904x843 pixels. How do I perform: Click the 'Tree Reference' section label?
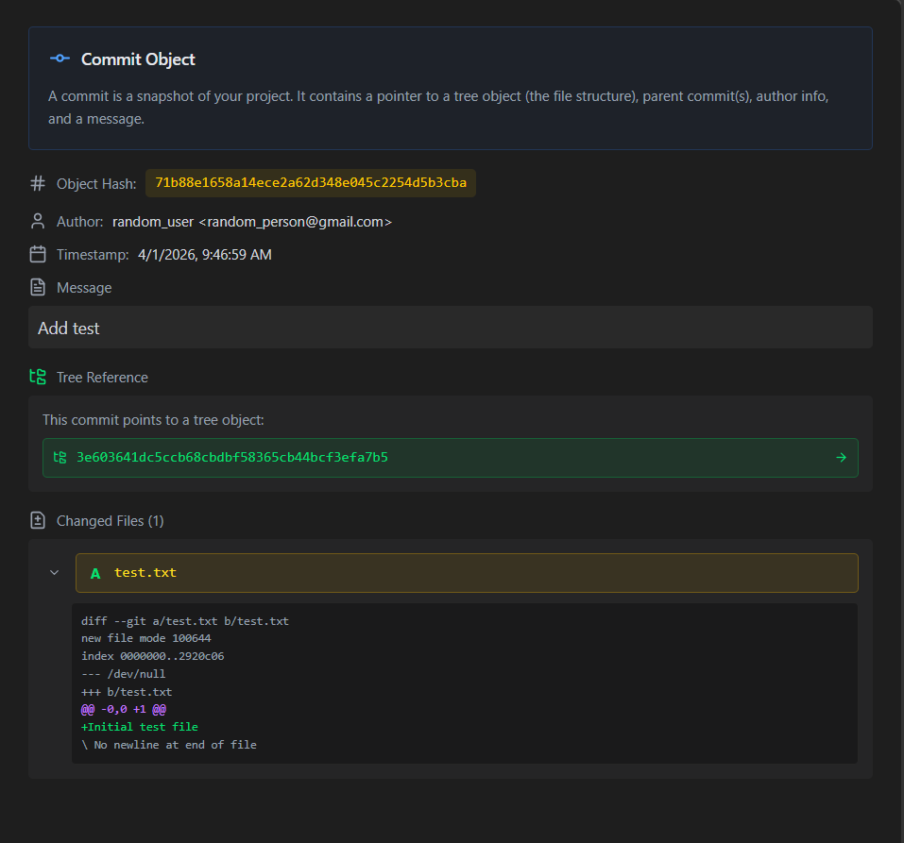[x=102, y=378]
